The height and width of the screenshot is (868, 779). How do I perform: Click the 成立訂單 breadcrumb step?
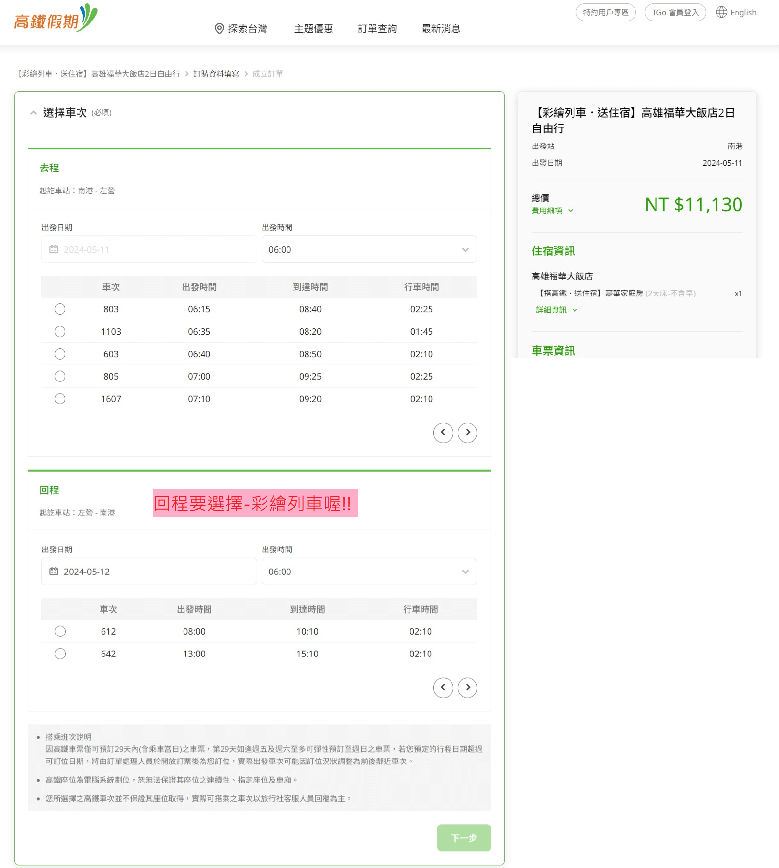tap(267, 74)
